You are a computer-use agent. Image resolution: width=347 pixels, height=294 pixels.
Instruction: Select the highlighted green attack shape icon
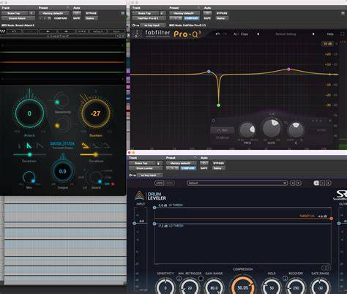pyautogui.click(x=29, y=146)
